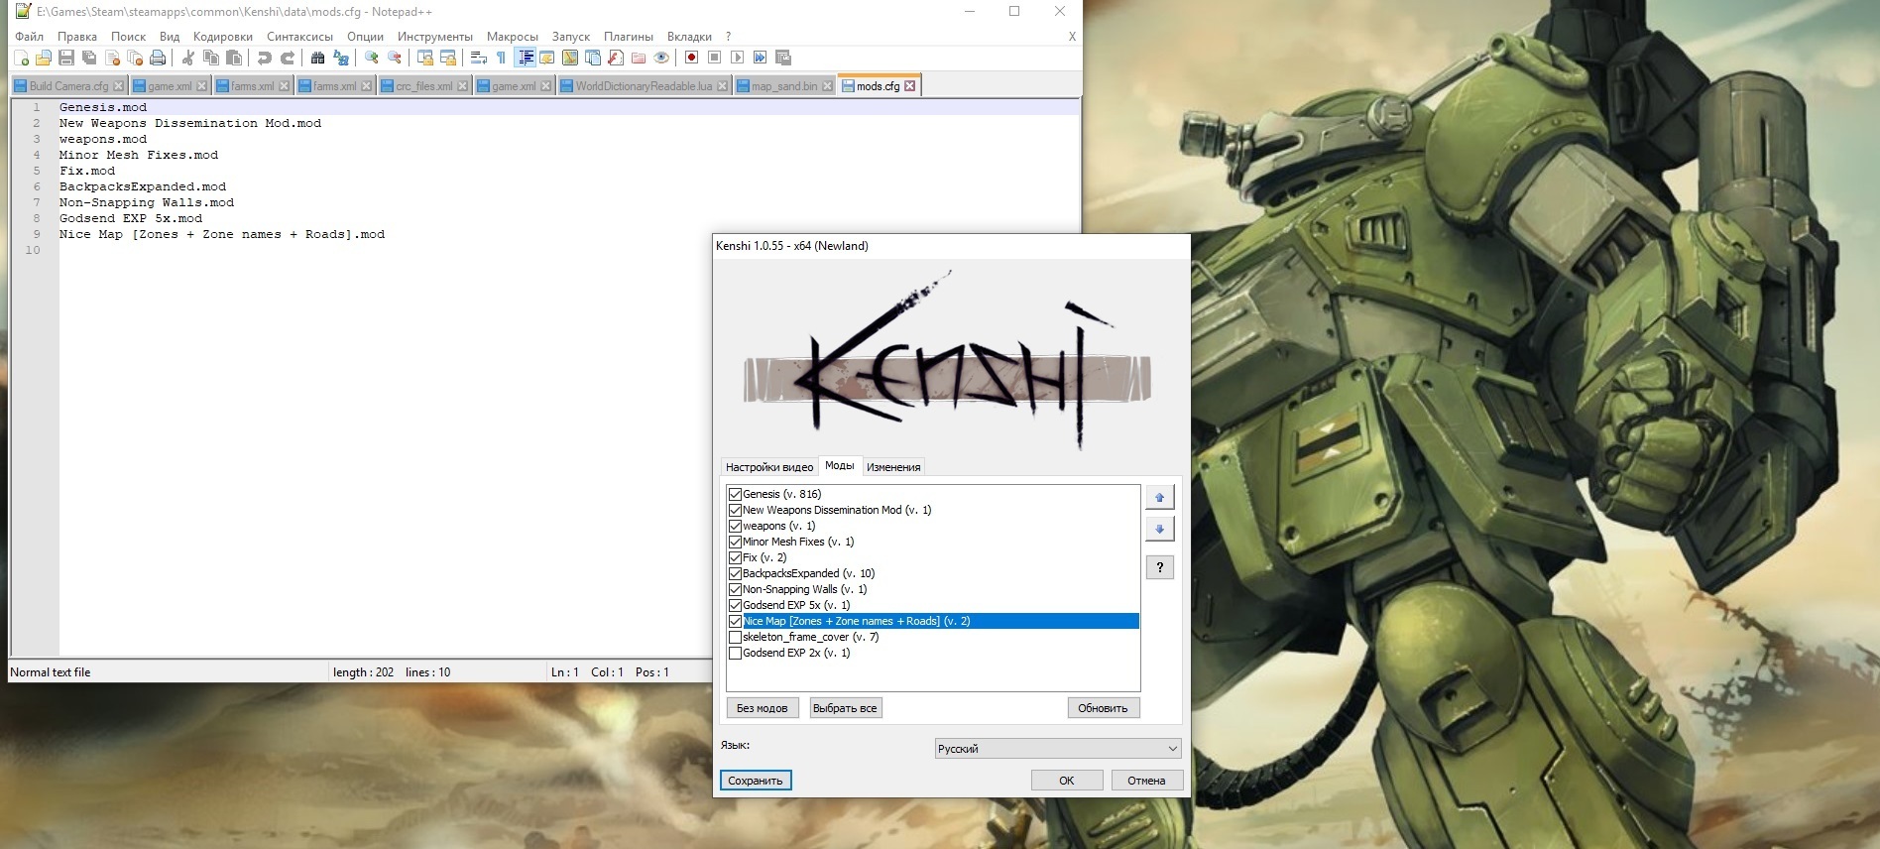Click the Без модов button
Viewport: 1880px width, 849px height.
point(762,708)
